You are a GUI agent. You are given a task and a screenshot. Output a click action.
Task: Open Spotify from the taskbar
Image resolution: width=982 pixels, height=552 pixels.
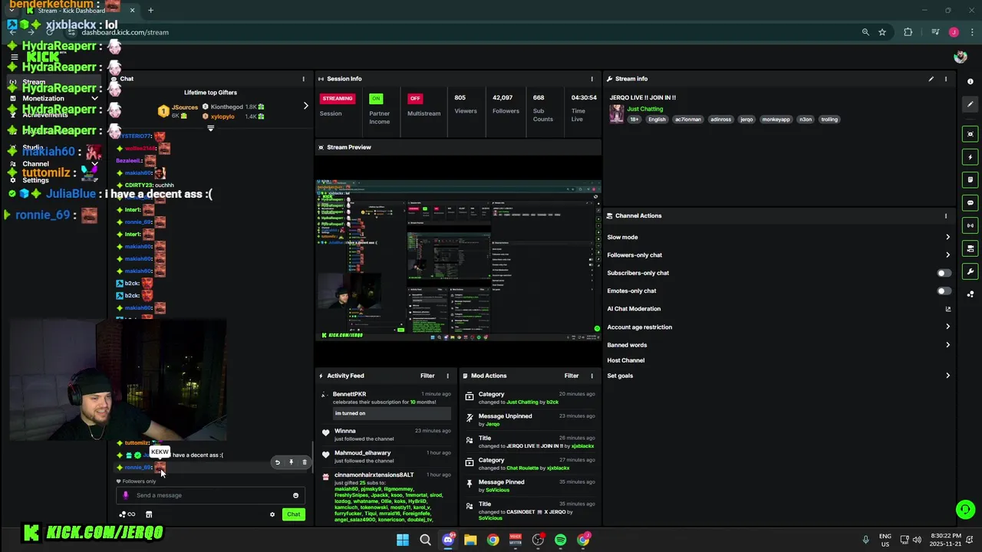coord(561,540)
